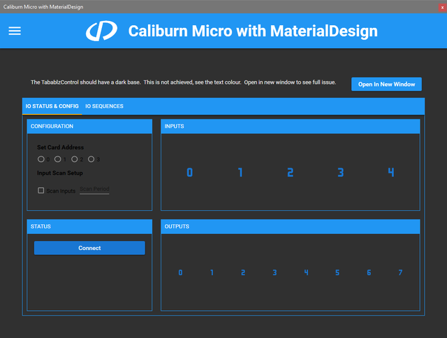This screenshot has width=447, height=338.
Task: Click input indicator 4 in Inputs panel
Action: point(391,172)
